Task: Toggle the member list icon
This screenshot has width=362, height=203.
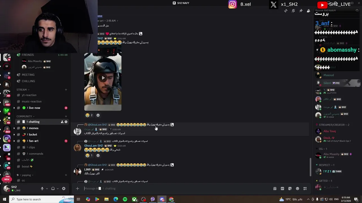Action: pyautogui.click(x=309, y=11)
